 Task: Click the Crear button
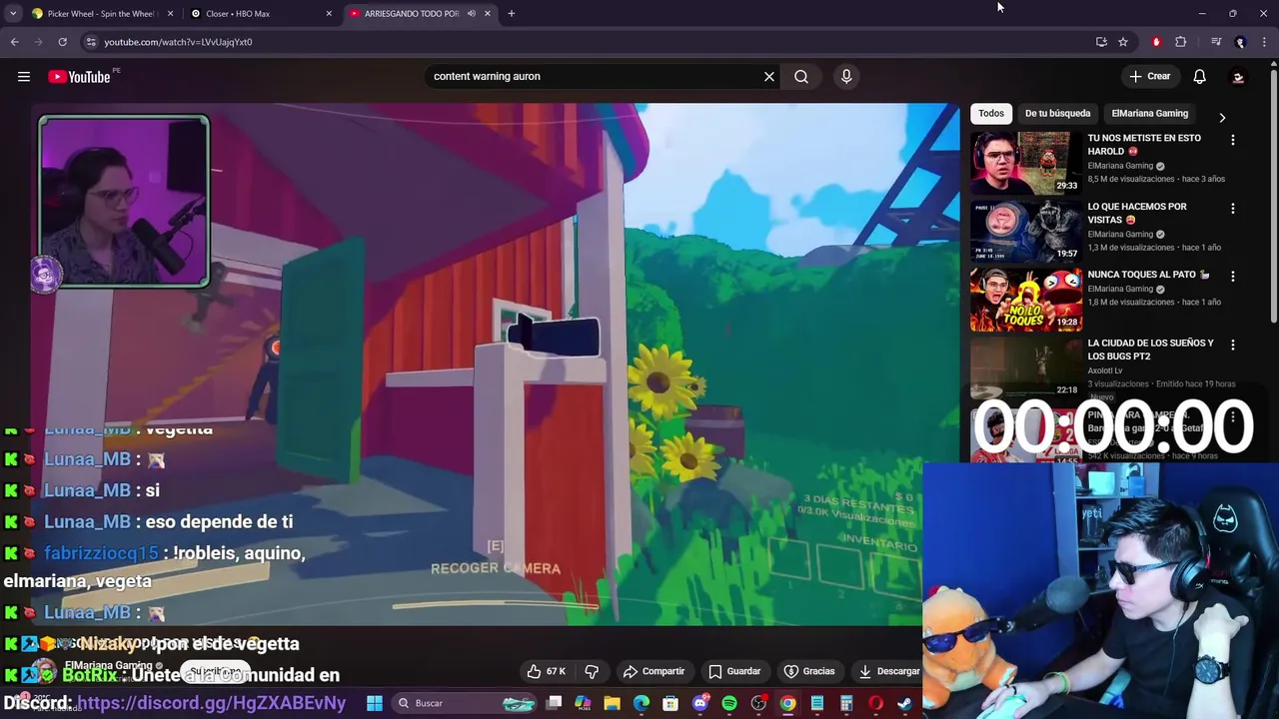click(x=1149, y=76)
